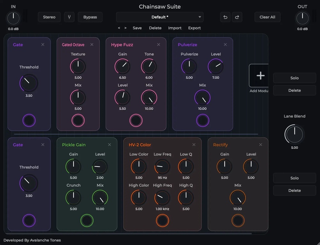Screen dimensions: 320x245
Task: Remove the bottom lane Gate module
Action: pyautogui.click(x=43, y=144)
